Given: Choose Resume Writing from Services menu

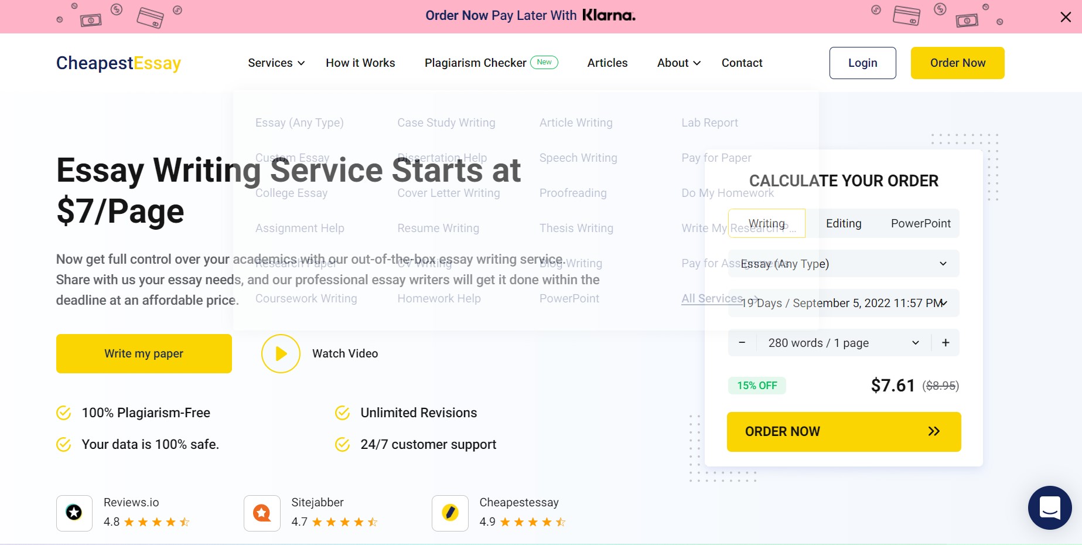Looking at the screenshot, I should click(438, 228).
